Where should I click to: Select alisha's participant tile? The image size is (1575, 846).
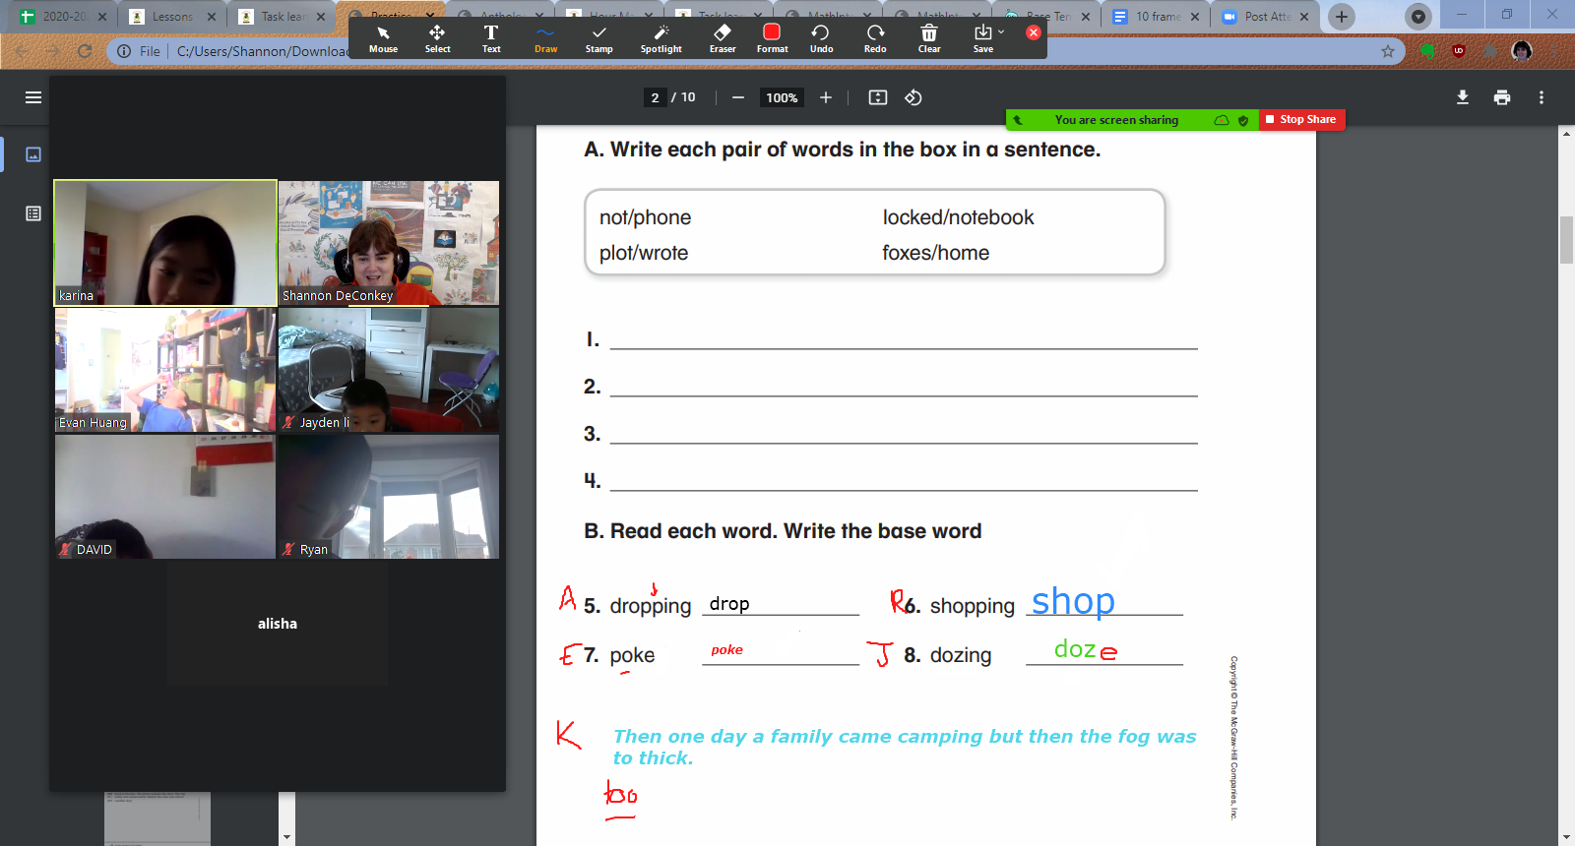coord(278,624)
